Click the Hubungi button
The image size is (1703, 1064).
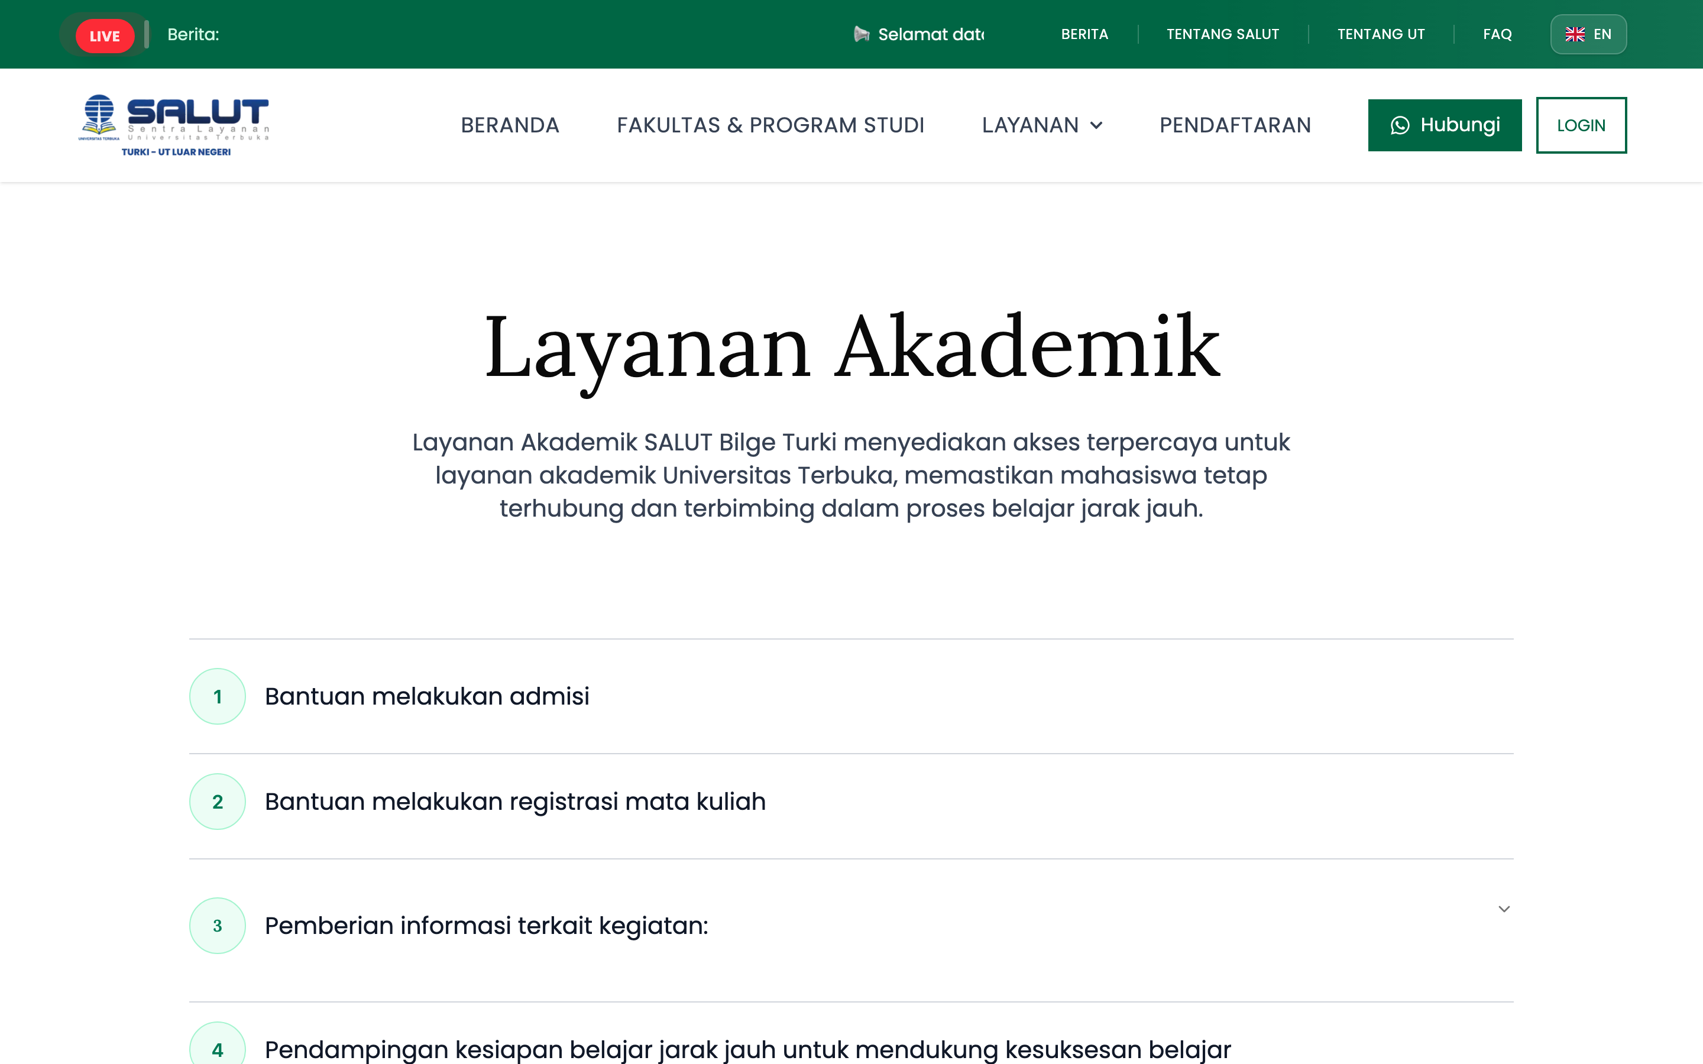point(1445,125)
